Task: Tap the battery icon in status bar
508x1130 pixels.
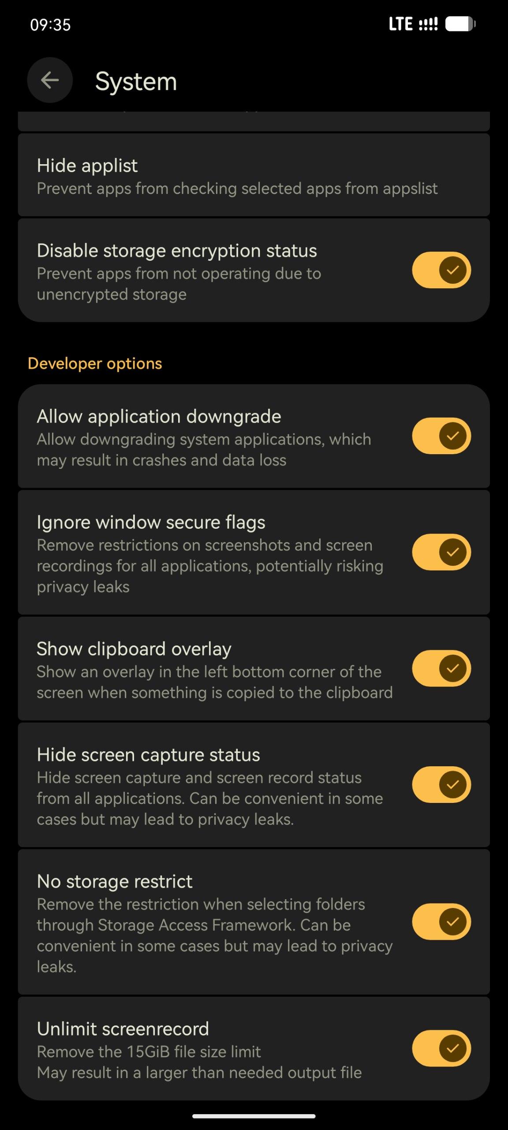Action: click(x=460, y=24)
